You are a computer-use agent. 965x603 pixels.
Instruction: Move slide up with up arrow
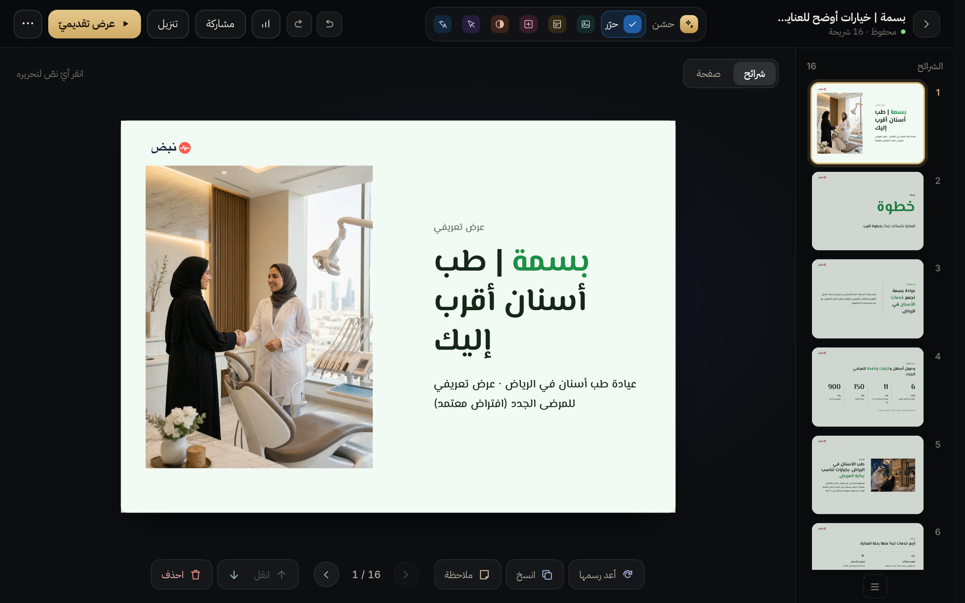tap(282, 575)
